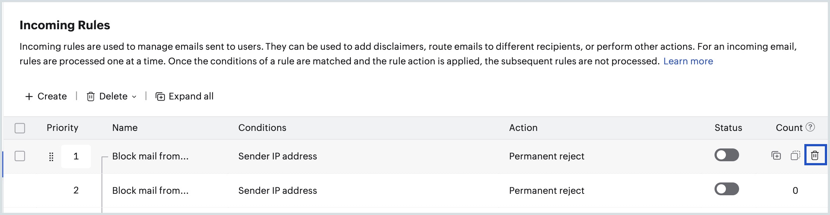Tick the select-all checkbox in table header
The width and height of the screenshot is (830, 215).
pos(20,128)
